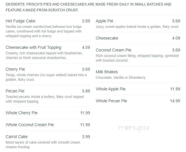Click the Milk Shakes flavor description
This screenshot has width=186, height=152.
click(121, 78)
